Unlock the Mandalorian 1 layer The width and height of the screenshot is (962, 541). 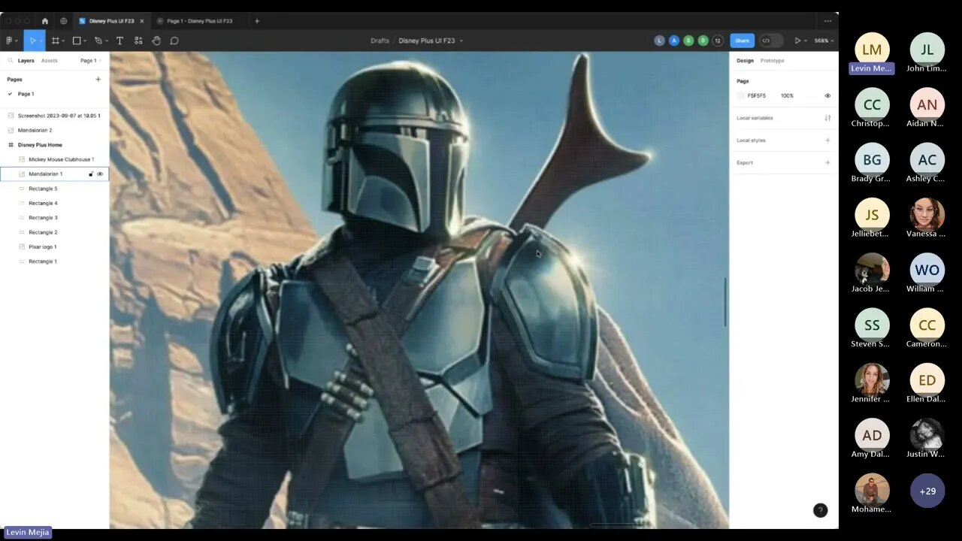91,174
